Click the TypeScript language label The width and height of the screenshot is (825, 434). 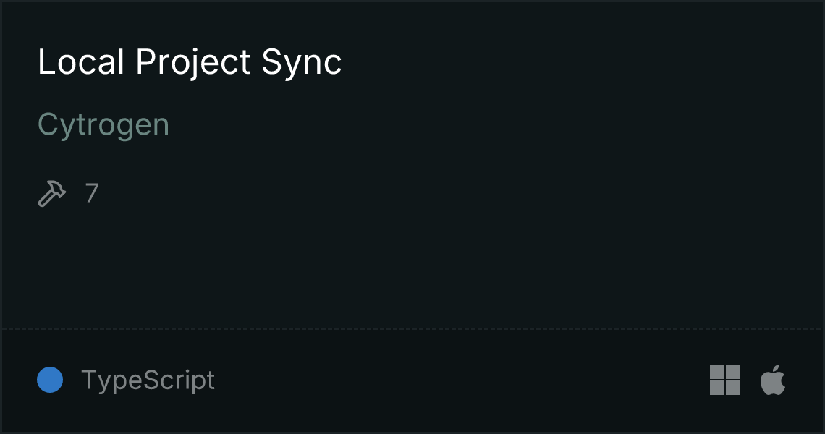point(148,380)
